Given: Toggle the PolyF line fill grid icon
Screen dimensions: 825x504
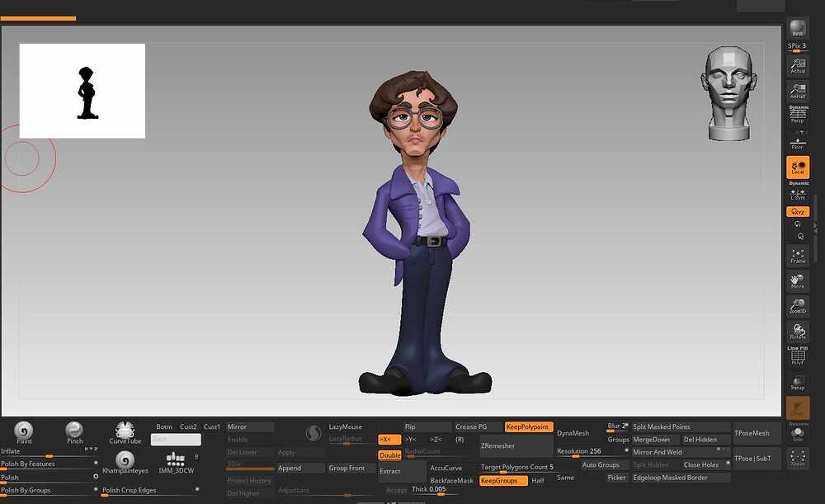Looking at the screenshot, I should pos(798,356).
